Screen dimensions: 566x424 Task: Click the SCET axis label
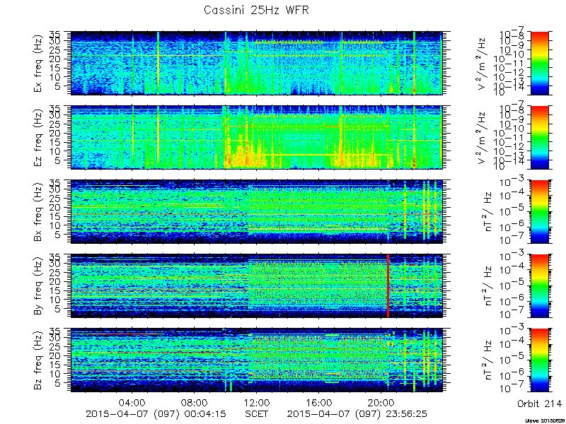coord(257,413)
